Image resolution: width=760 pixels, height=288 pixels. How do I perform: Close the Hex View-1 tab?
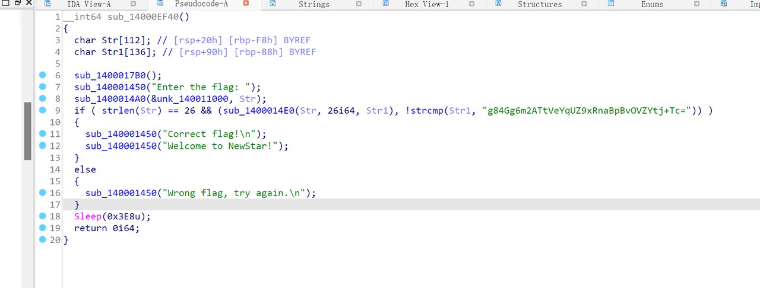click(471, 4)
